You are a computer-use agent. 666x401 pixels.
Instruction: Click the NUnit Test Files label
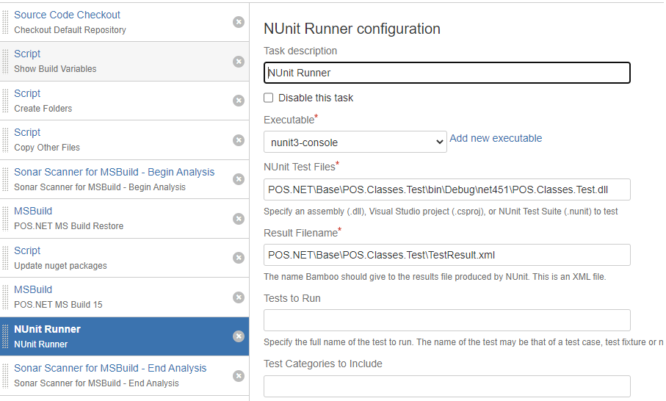tap(301, 167)
